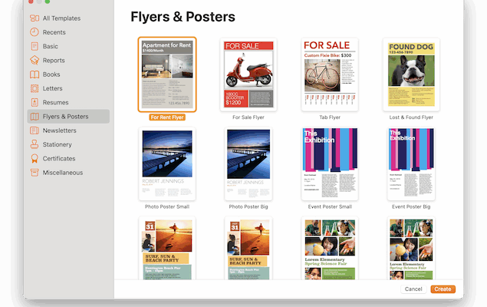Click the Certificates ribbon icon

(x=35, y=158)
